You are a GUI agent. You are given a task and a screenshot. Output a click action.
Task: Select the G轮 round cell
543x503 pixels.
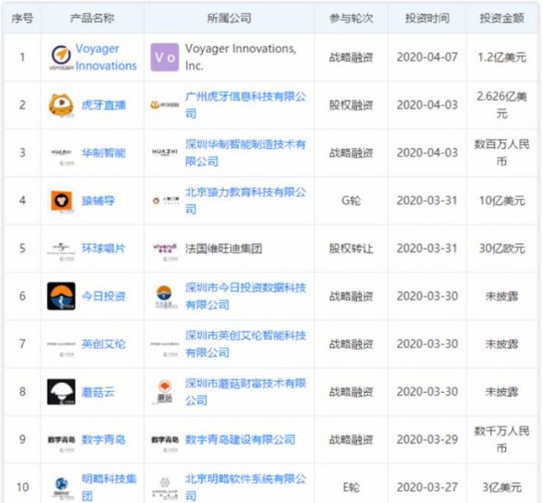(x=351, y=201)
